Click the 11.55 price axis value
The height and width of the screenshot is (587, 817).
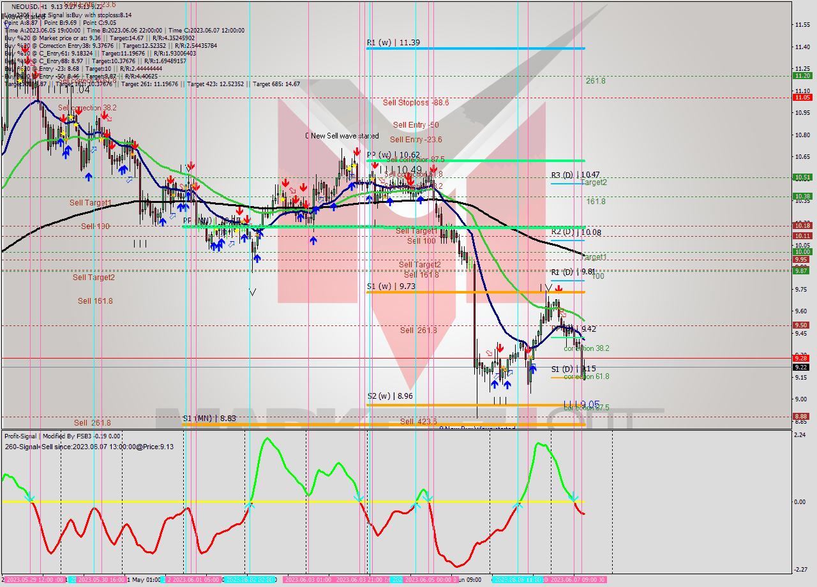coord(802,24)
